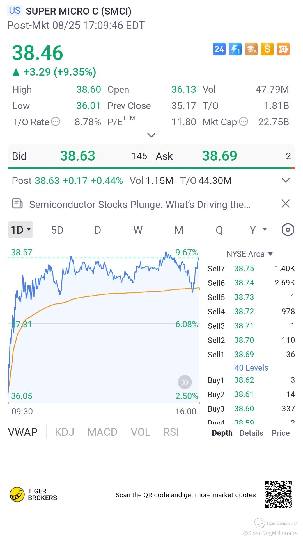Tap the green bid-ask ratio bar

tap(150, 168)
